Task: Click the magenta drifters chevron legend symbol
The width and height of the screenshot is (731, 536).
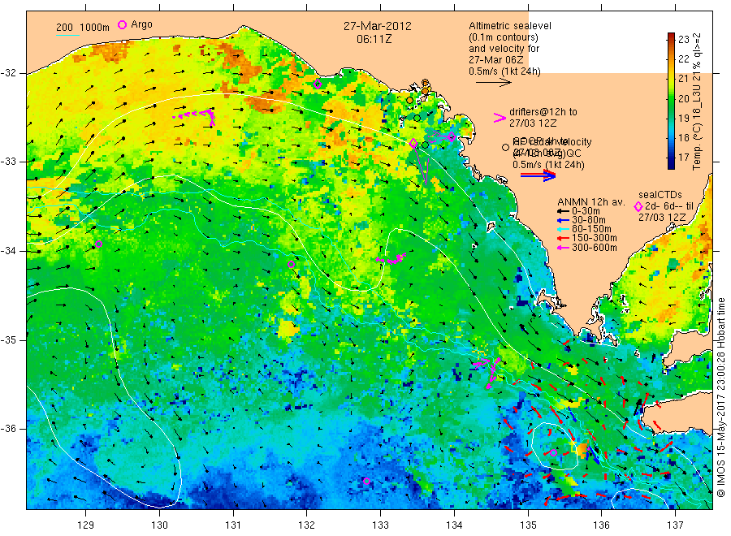Action: click(500, 118)
